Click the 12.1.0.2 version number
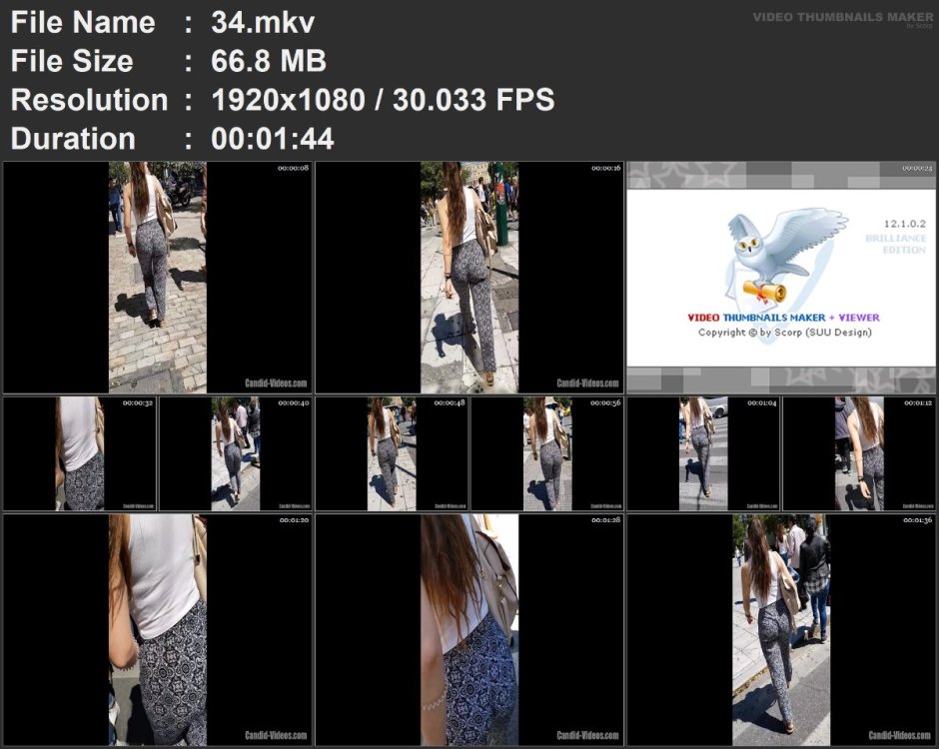Screen dimensions: 939x749 tap(905, 224)
